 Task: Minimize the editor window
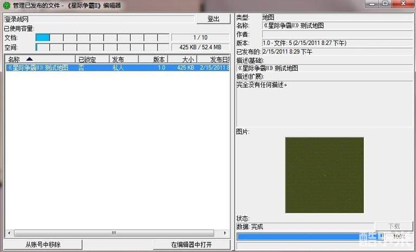coord(371,4)
